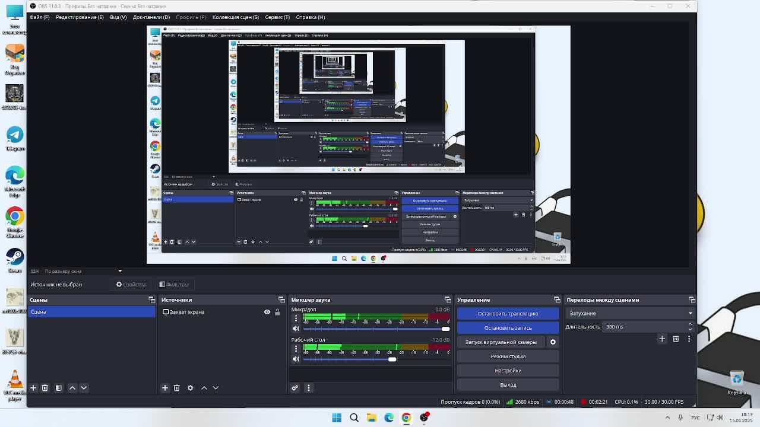The image size is (760, 427).
Task: Open the Корзина recycle bin icon
Action: point(737,383)
